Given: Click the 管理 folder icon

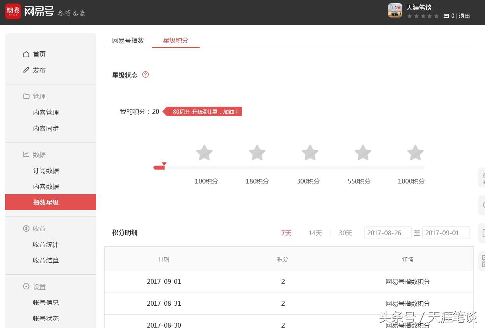Looking at the screenshot, I should point(26,96).
